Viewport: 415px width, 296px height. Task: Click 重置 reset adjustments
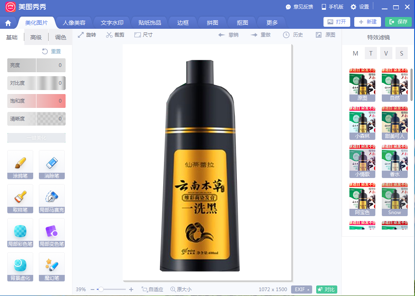[51, 51]
